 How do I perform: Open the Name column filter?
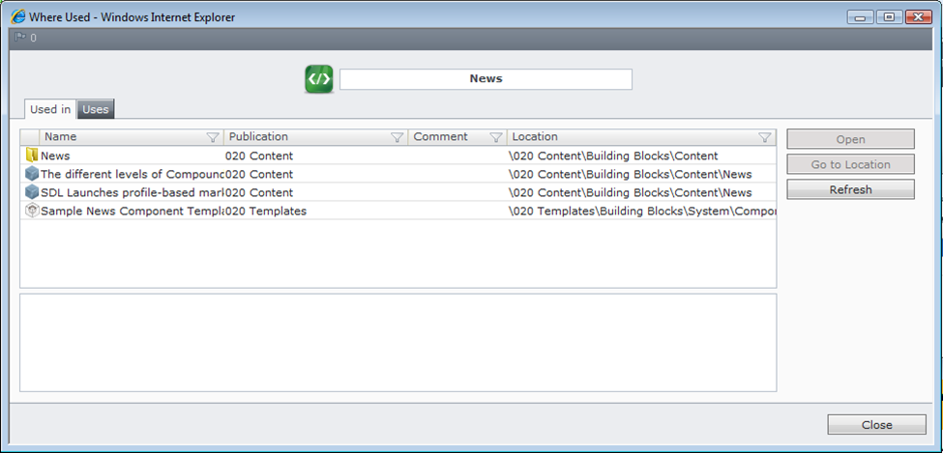[213, 137]
